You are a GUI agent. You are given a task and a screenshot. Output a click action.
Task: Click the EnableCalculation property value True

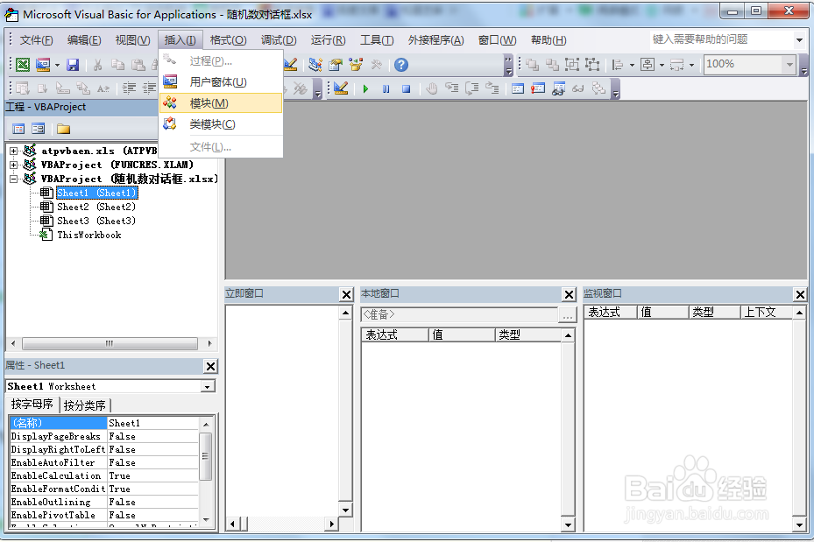[152, 476]
